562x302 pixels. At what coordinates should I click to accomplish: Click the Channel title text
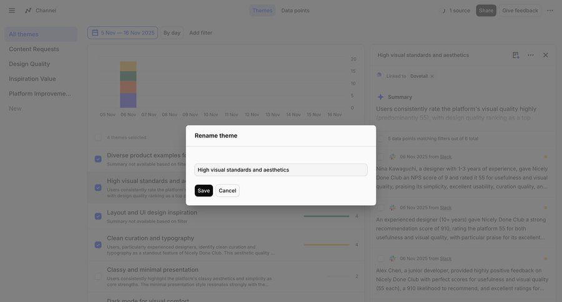coord(46,11)
